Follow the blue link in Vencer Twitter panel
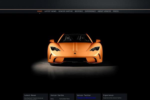This screenshot has height=100, width=150. point(86,98)
